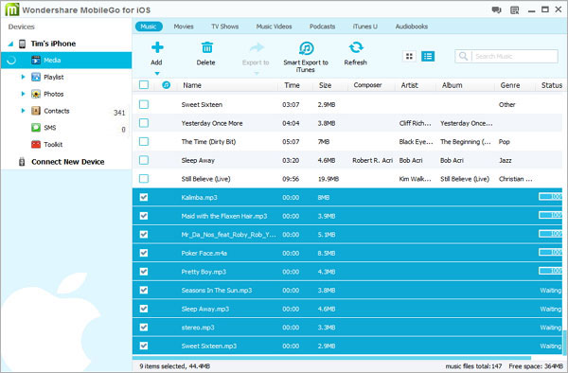
Task: Switch to the iTunes U tab
Action: [x=365, y=27]
